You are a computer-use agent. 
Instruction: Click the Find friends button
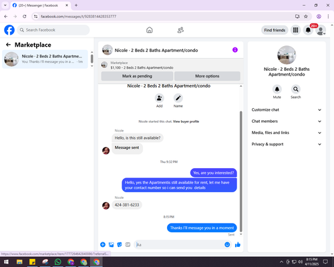275,30
